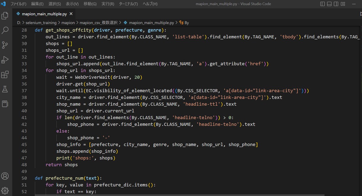Click 'headline-ttl' string on line 39
Screen dimensions: 362x196
coord(202,104)
